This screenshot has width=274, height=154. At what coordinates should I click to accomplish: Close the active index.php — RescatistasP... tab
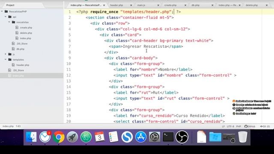104,5
